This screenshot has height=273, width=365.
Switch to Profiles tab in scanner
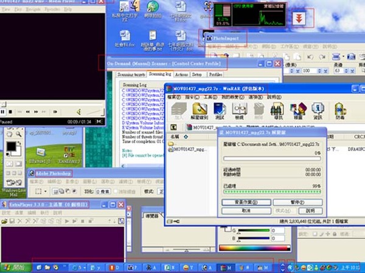pos(215,75)
